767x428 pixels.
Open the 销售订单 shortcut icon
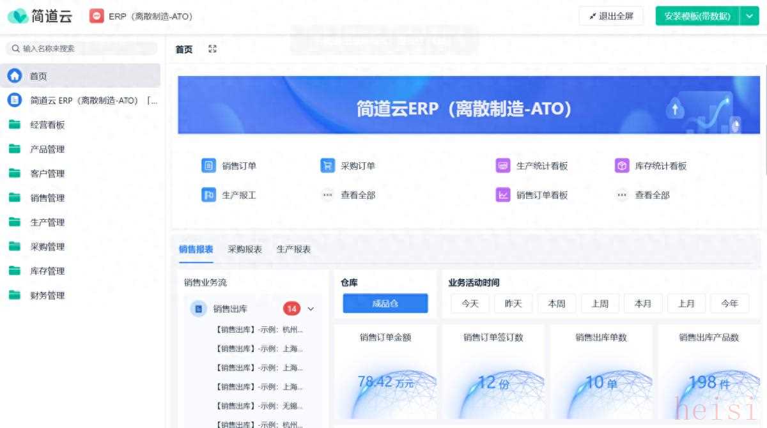click(208, 166)
